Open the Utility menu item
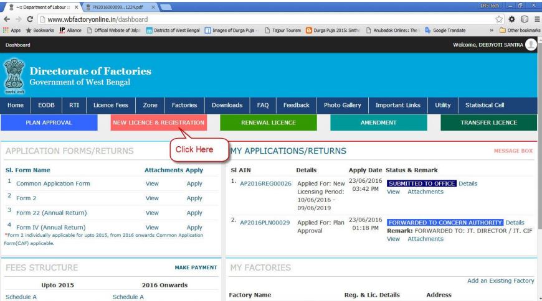Viewport: 542px width, 301px height. pyautogui.click(x=443, y=105)
